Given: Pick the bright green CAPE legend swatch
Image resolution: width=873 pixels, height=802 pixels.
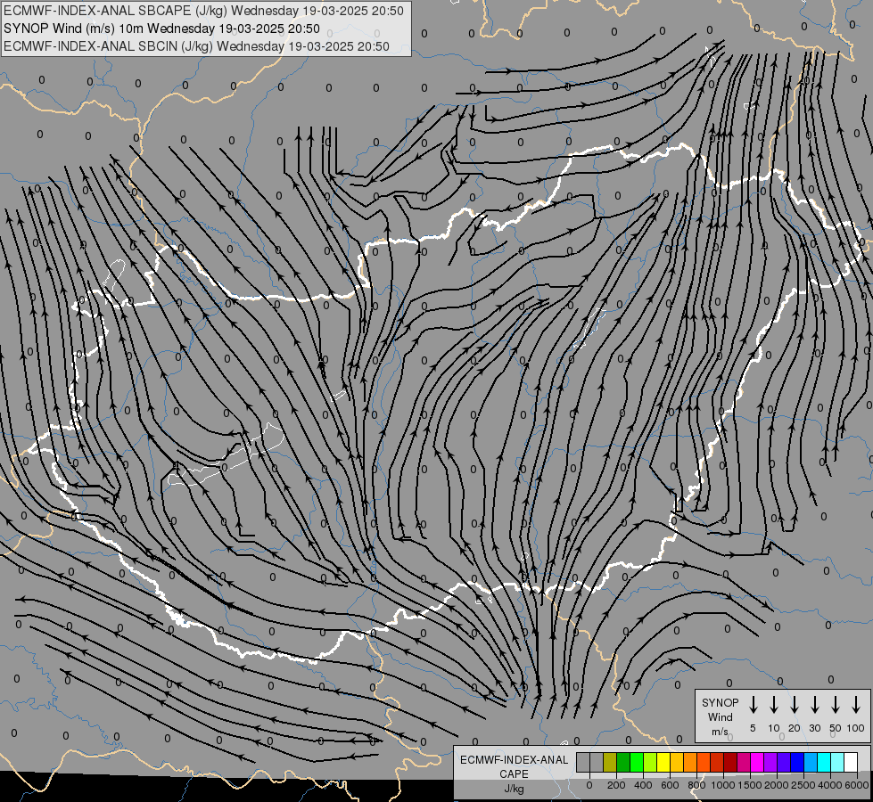Looking at the screenshot, I should (637, 762).
